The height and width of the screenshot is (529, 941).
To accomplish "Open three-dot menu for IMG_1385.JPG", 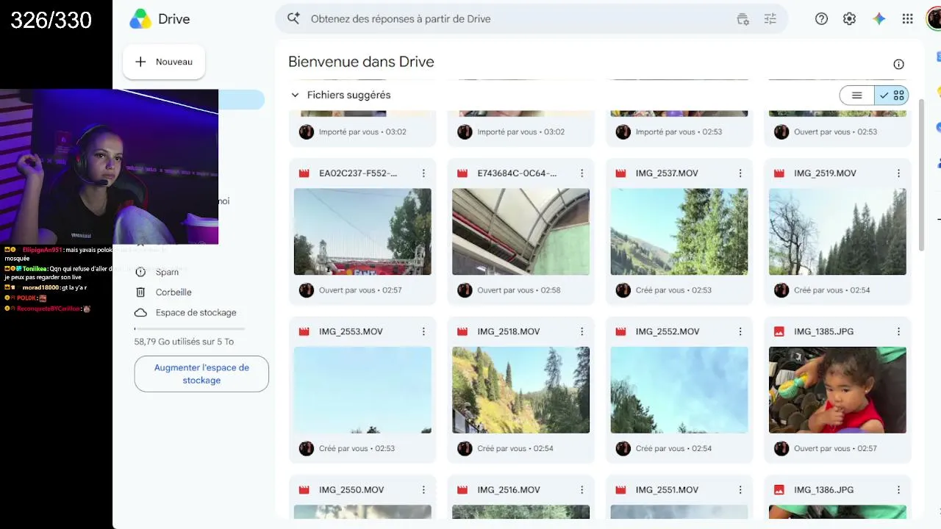I will (898, 331).
